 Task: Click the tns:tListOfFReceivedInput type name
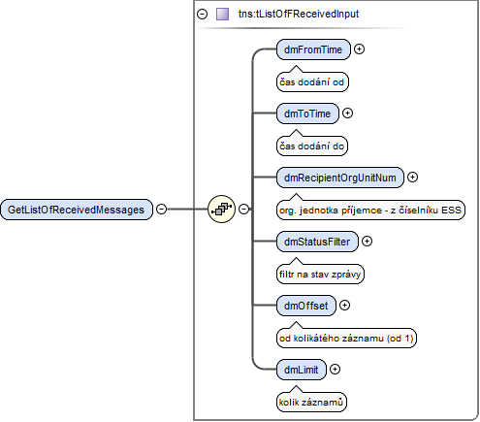pyautogui.click(x=299, y=14)
